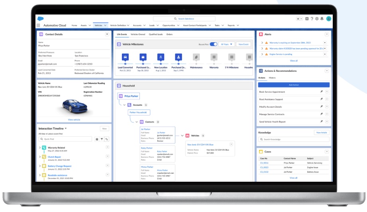This screenshot has height=212, width=367.
Task: Open the History tab in Actions & Recommendations
Action: click(x=272, y=78)
